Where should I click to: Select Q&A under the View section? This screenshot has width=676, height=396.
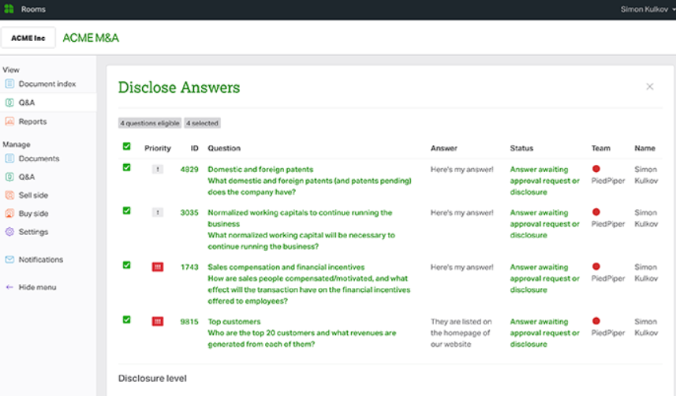point(27,103)
